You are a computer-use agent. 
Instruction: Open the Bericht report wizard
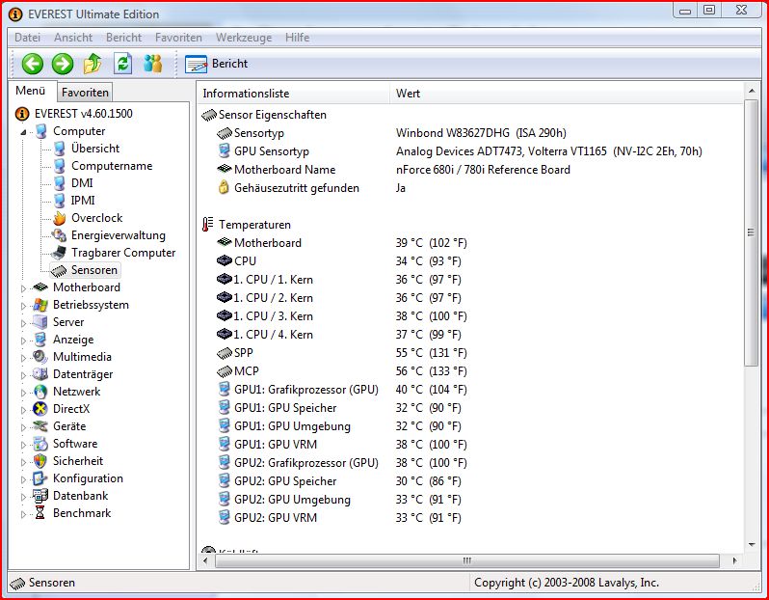tap(217, 64)
